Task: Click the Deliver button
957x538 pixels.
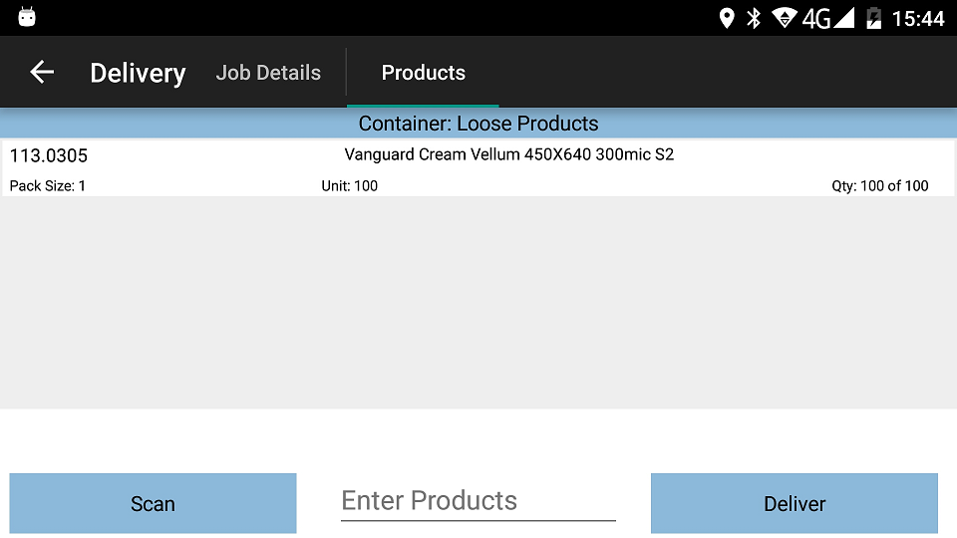Action: [x=795, y=503]
